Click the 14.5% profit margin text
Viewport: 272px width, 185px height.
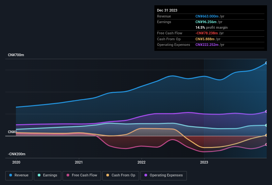(x=211, y=27)
